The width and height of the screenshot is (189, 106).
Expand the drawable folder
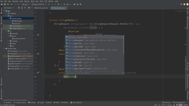click(x=8, y=34)
